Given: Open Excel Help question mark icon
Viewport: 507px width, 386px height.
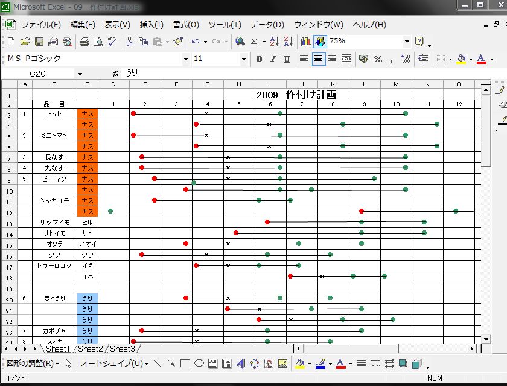Looking at the screenshot, I should (419, 42).
